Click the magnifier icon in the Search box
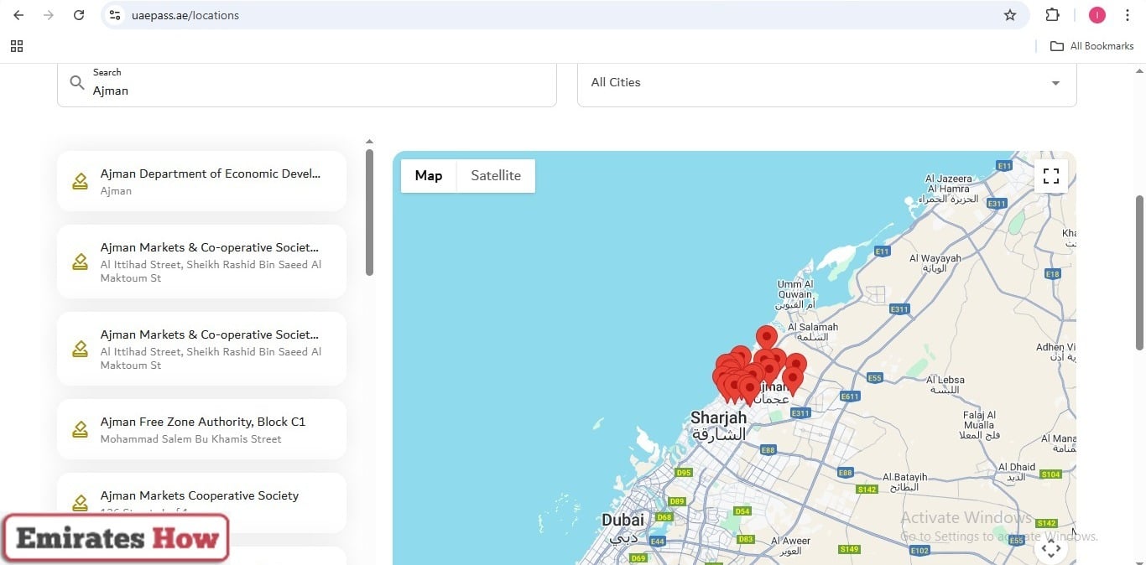This screenshot has width=1146, height=565. tap(77, 82)
